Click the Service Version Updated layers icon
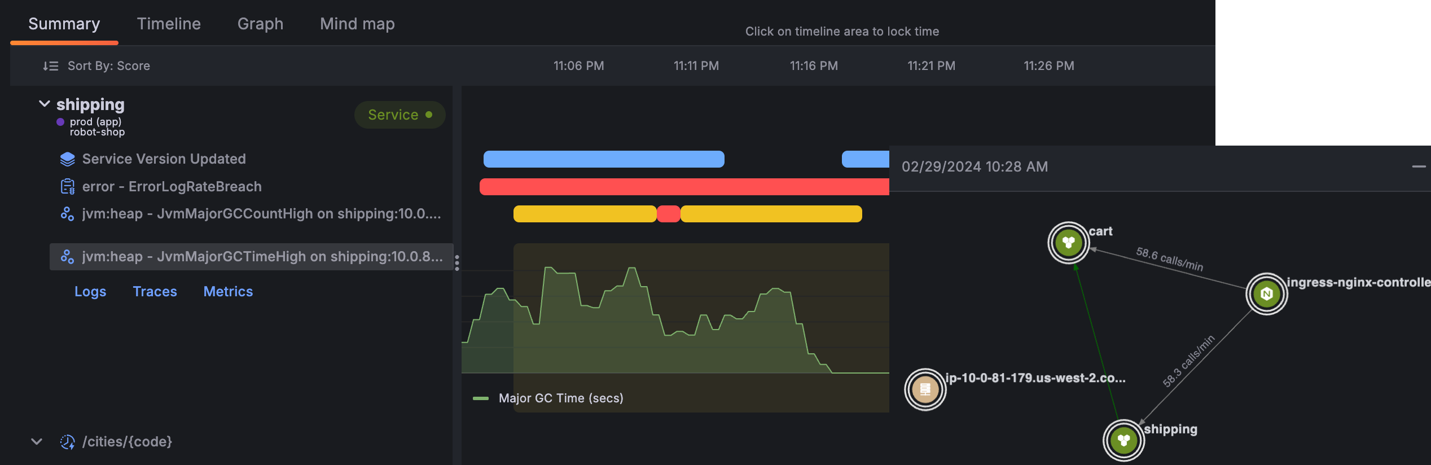Viewport: 1431px width, 465px height. coord(67,159)
